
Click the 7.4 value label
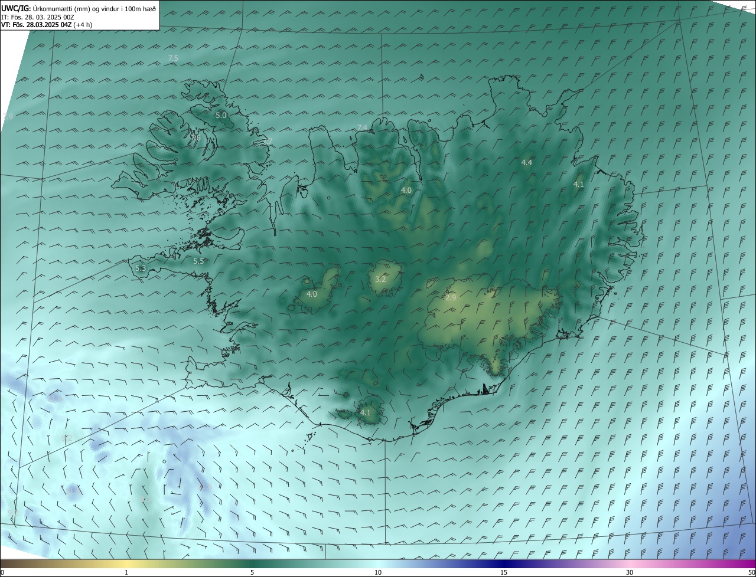(x=362, y=128)
